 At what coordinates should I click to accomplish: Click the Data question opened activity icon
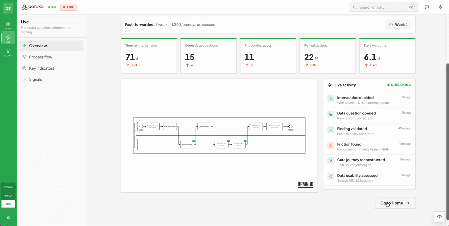click(x=331, y=114)
